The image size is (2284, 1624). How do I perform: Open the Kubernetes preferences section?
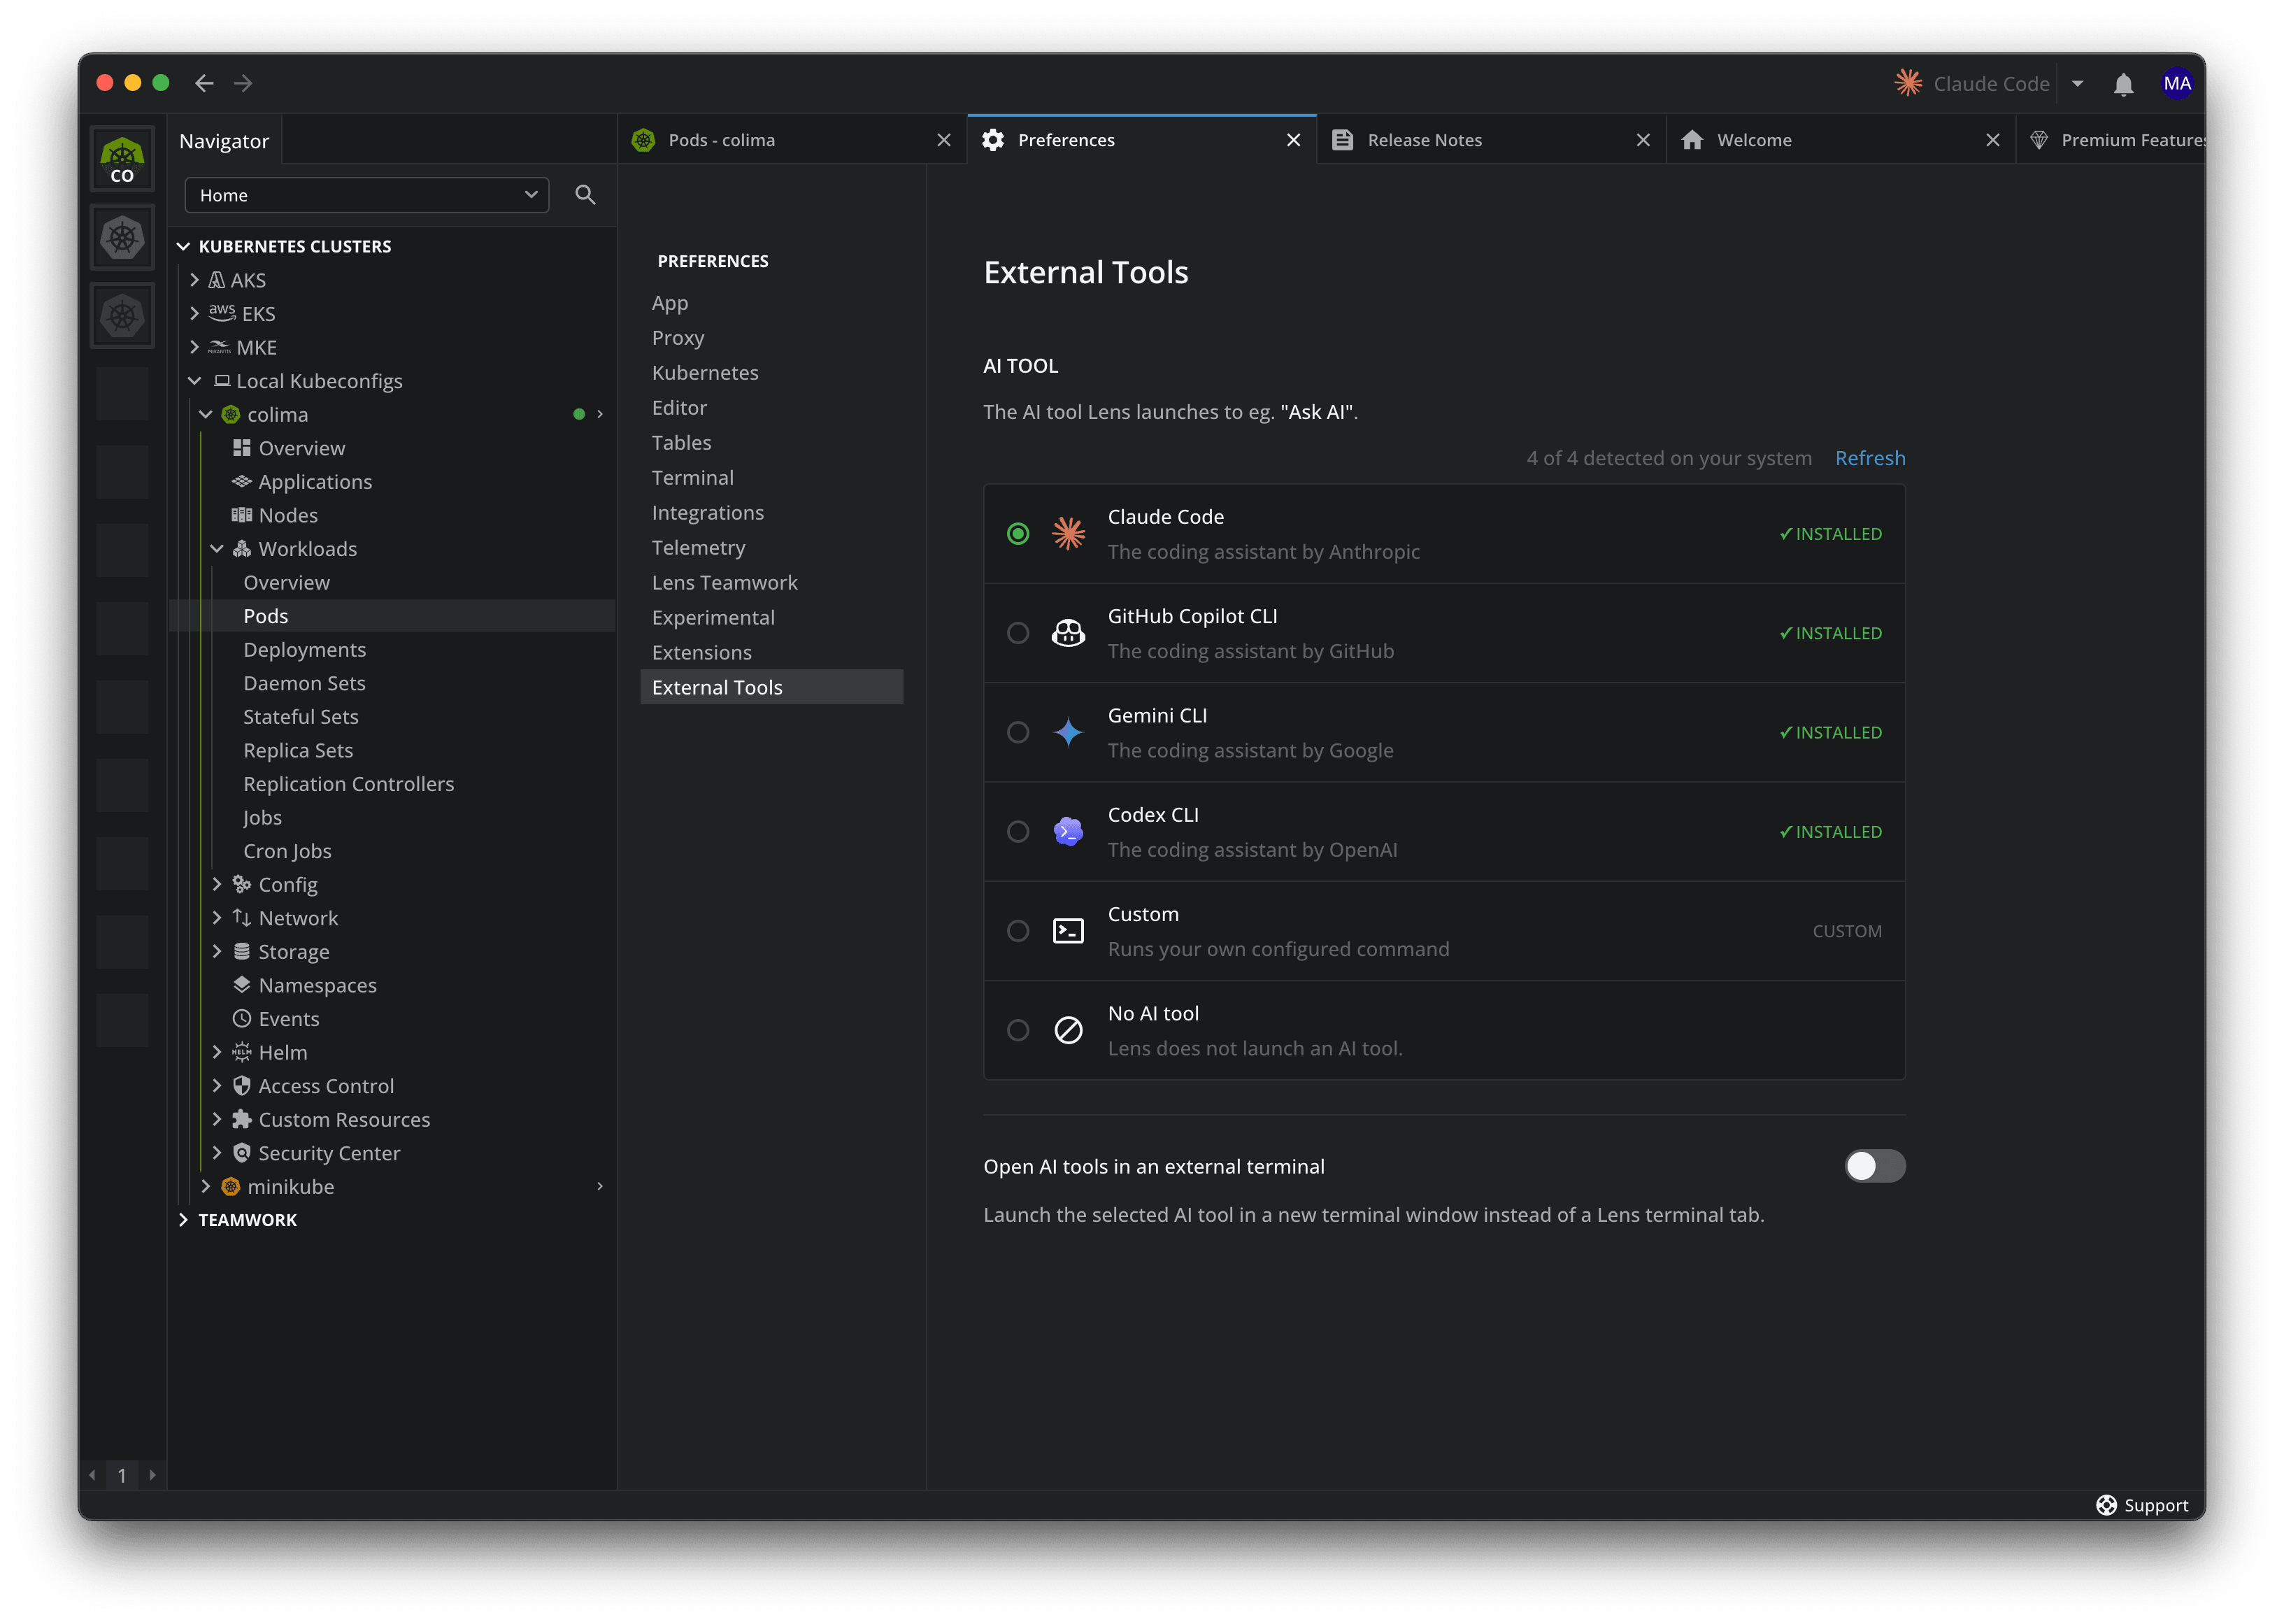(704, 373)
